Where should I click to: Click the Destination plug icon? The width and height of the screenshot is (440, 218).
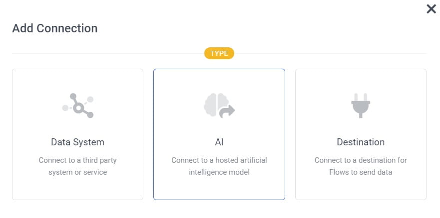361,106
